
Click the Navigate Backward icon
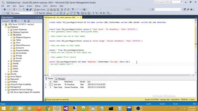[x=5, y=10]
